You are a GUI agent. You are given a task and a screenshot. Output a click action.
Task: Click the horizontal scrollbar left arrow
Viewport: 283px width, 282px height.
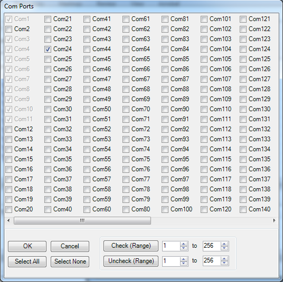pos(8,220)
